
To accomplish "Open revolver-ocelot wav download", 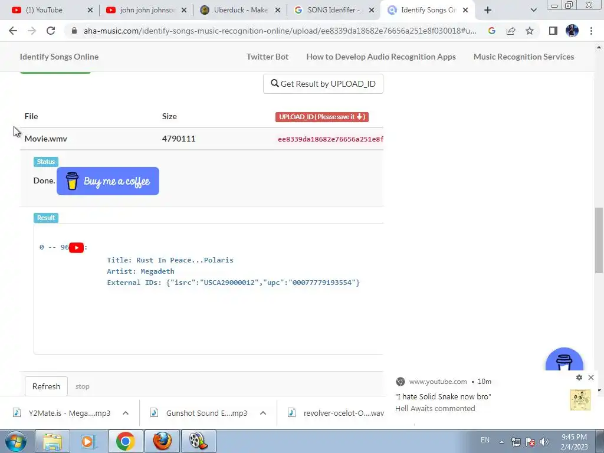I will coord(336,413).
